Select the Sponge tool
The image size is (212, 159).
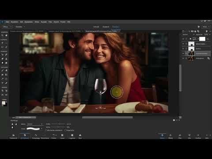pyautogui.click(x=6, y=63)
